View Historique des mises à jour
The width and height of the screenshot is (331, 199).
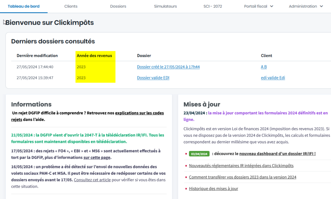(213, 189)
